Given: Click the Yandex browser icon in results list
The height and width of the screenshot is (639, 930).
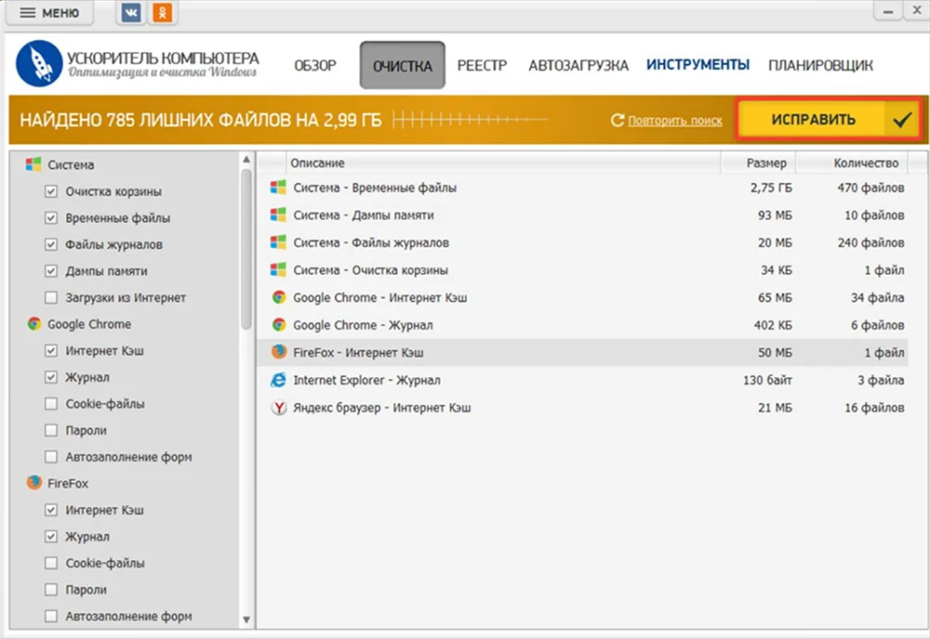Looking at the screenshot, I should tap(278, 408).
